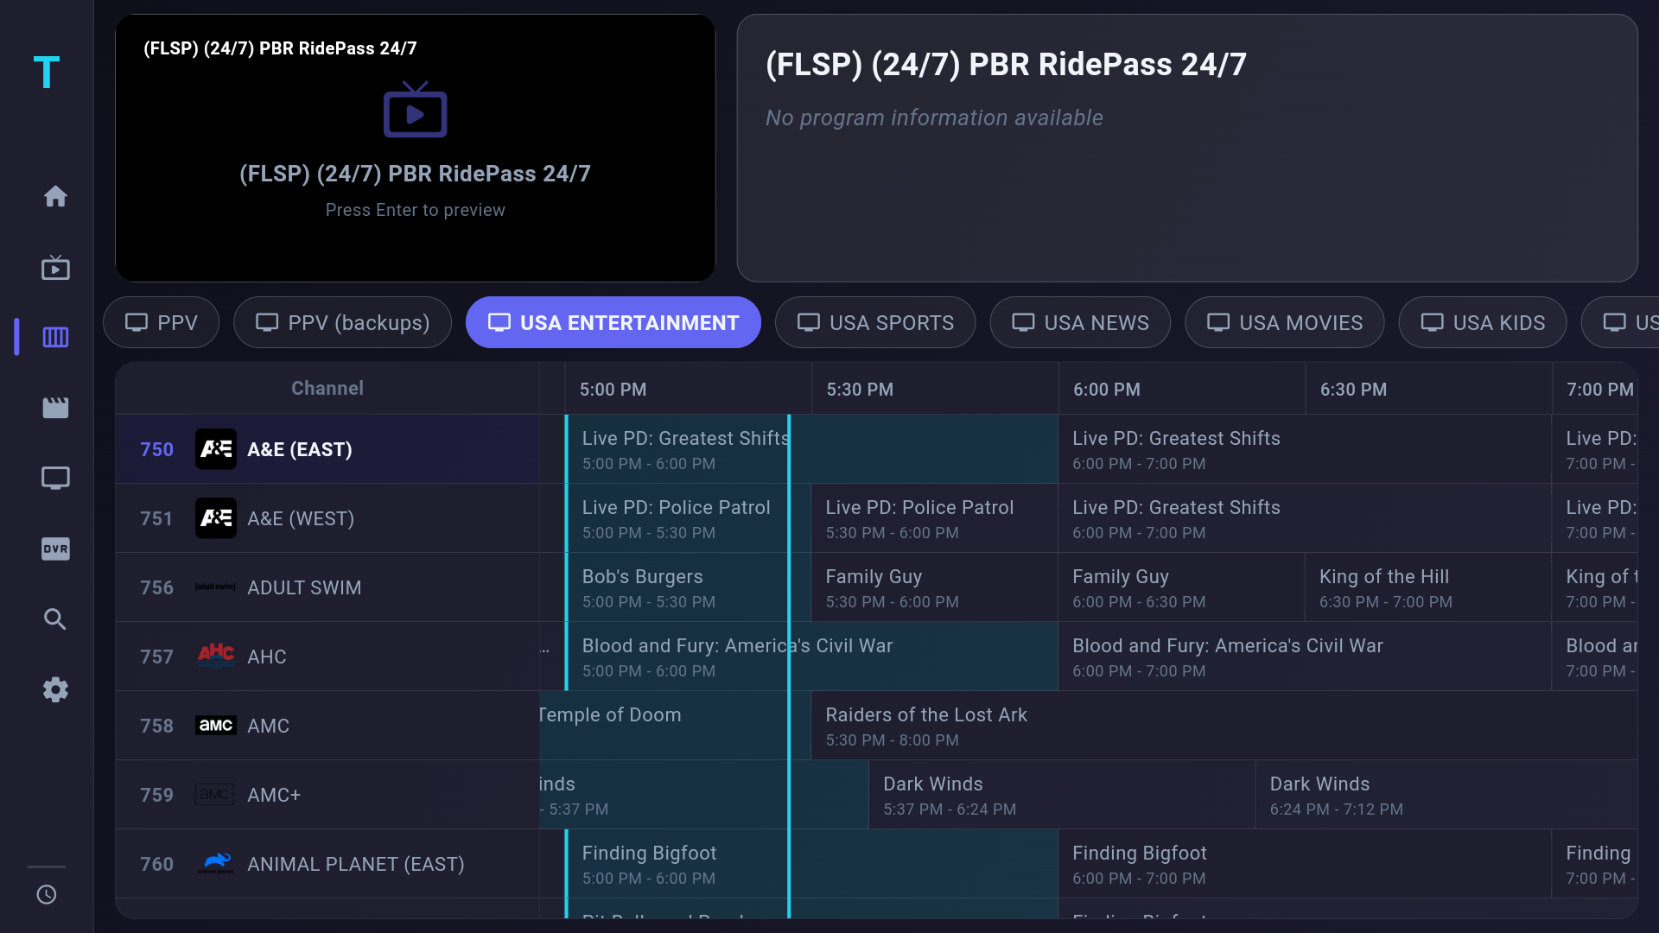Click the Adult Swim channel logo
The width and height of the screenshot is (1659, 933).
click(x=216, y=587)
